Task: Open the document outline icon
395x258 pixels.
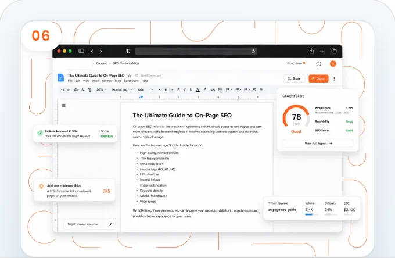Action: click(x=64, y=105)
